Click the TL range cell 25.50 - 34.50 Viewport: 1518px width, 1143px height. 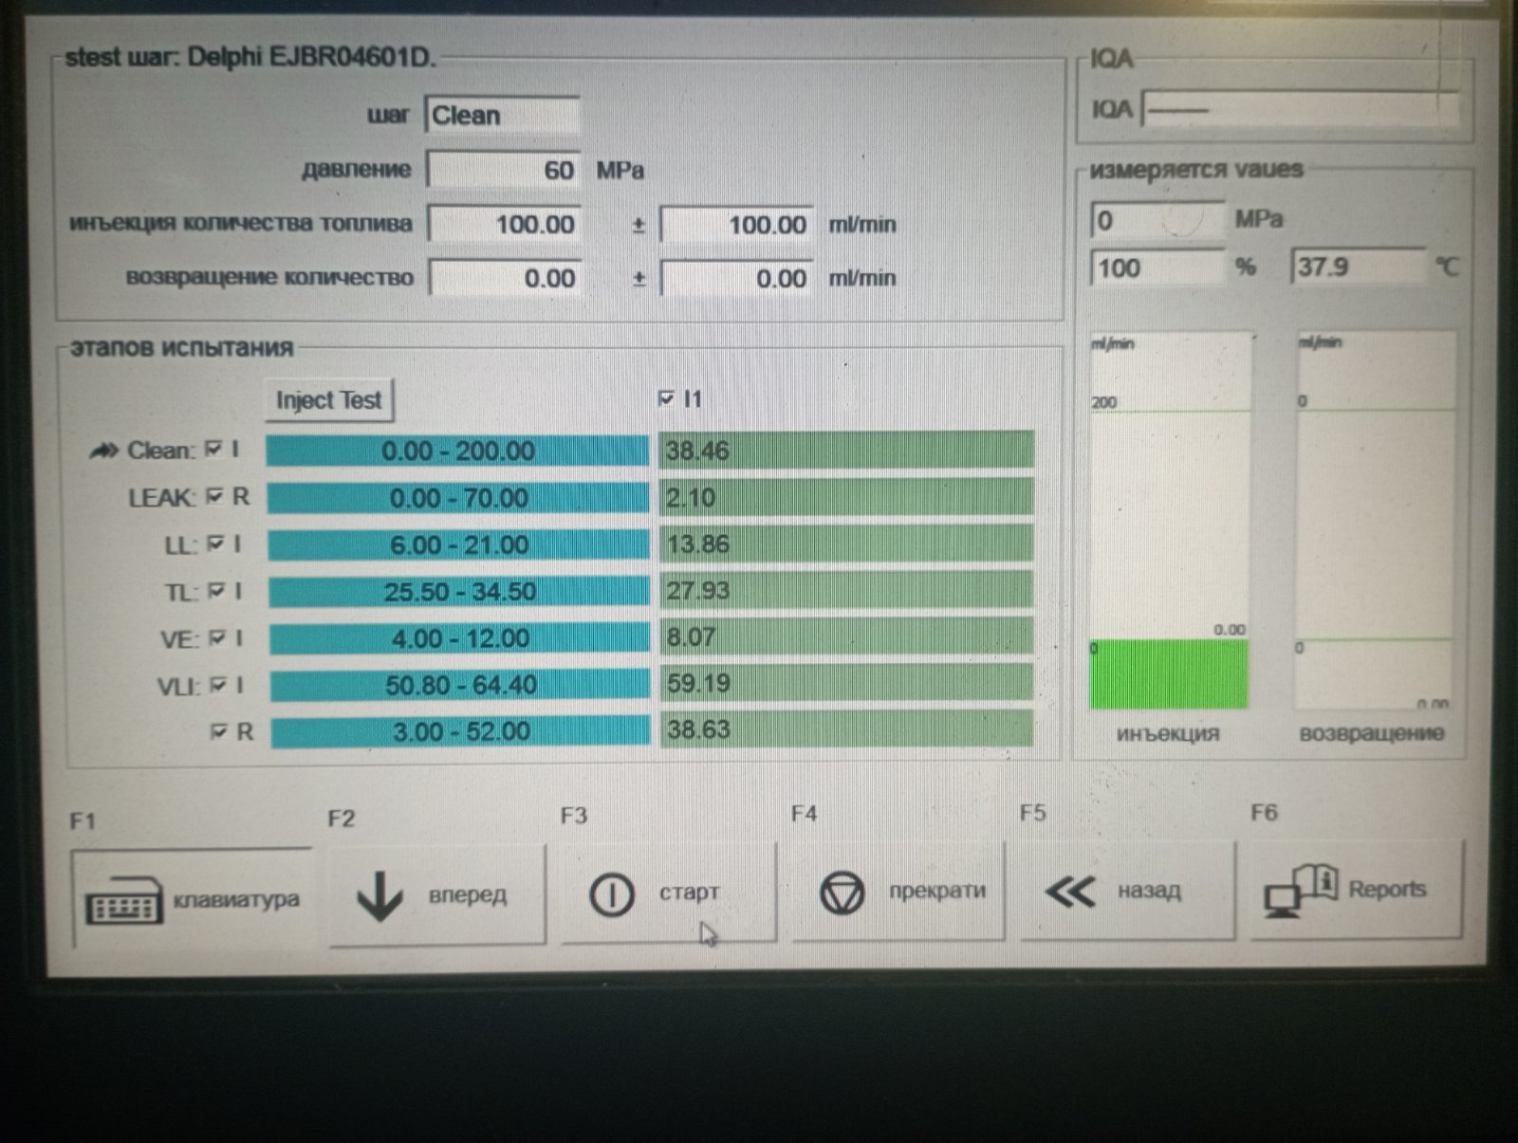click(459, 592)
